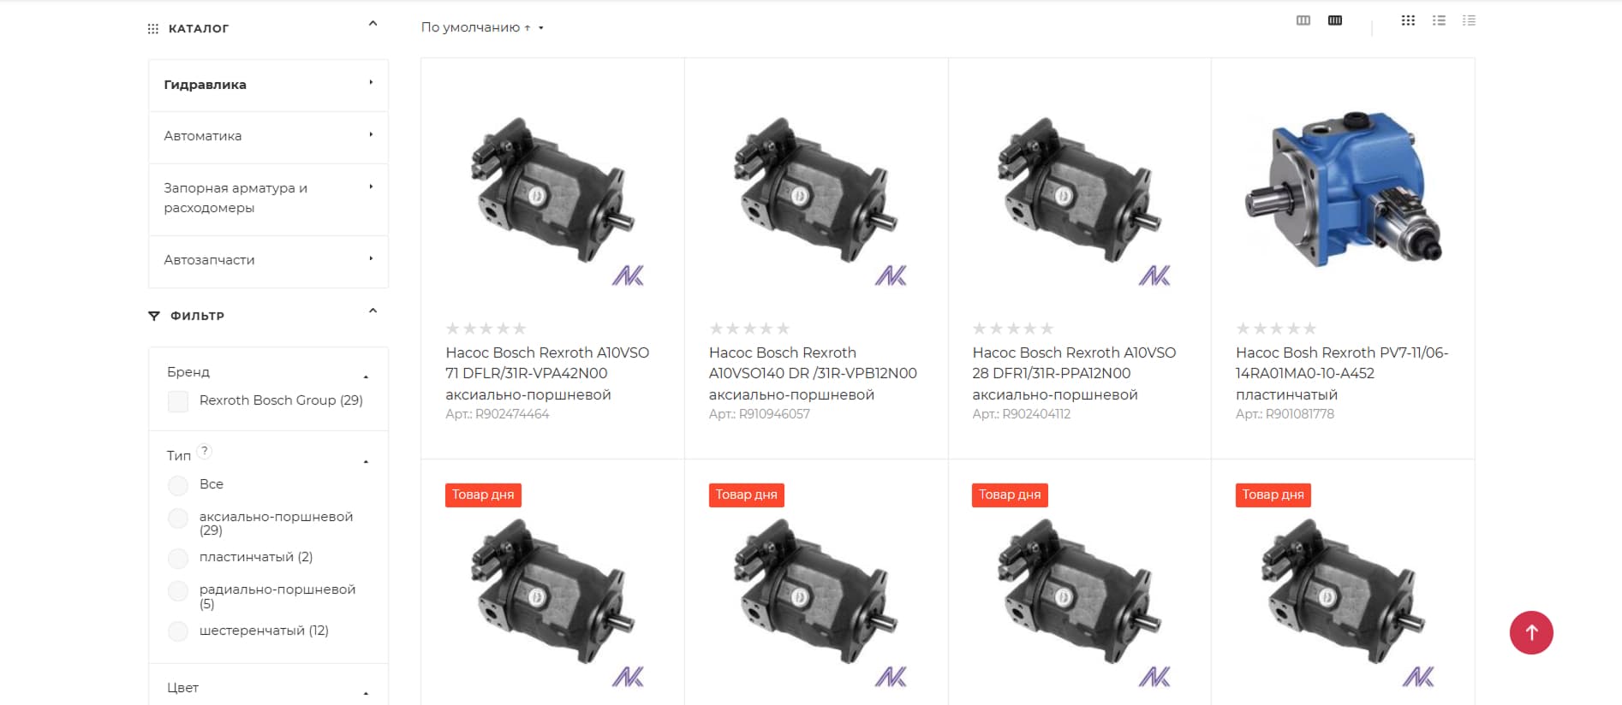Image resolution: width=1622 pixels, height=705 pixels.
Task: Open the По умолчанию sorting dropdown
Action: tap(482, 27)
